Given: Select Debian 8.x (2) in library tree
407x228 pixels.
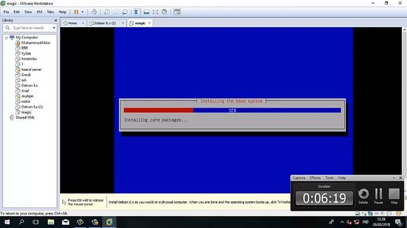Looking at the screenshot, I should (x=32, y=107).
